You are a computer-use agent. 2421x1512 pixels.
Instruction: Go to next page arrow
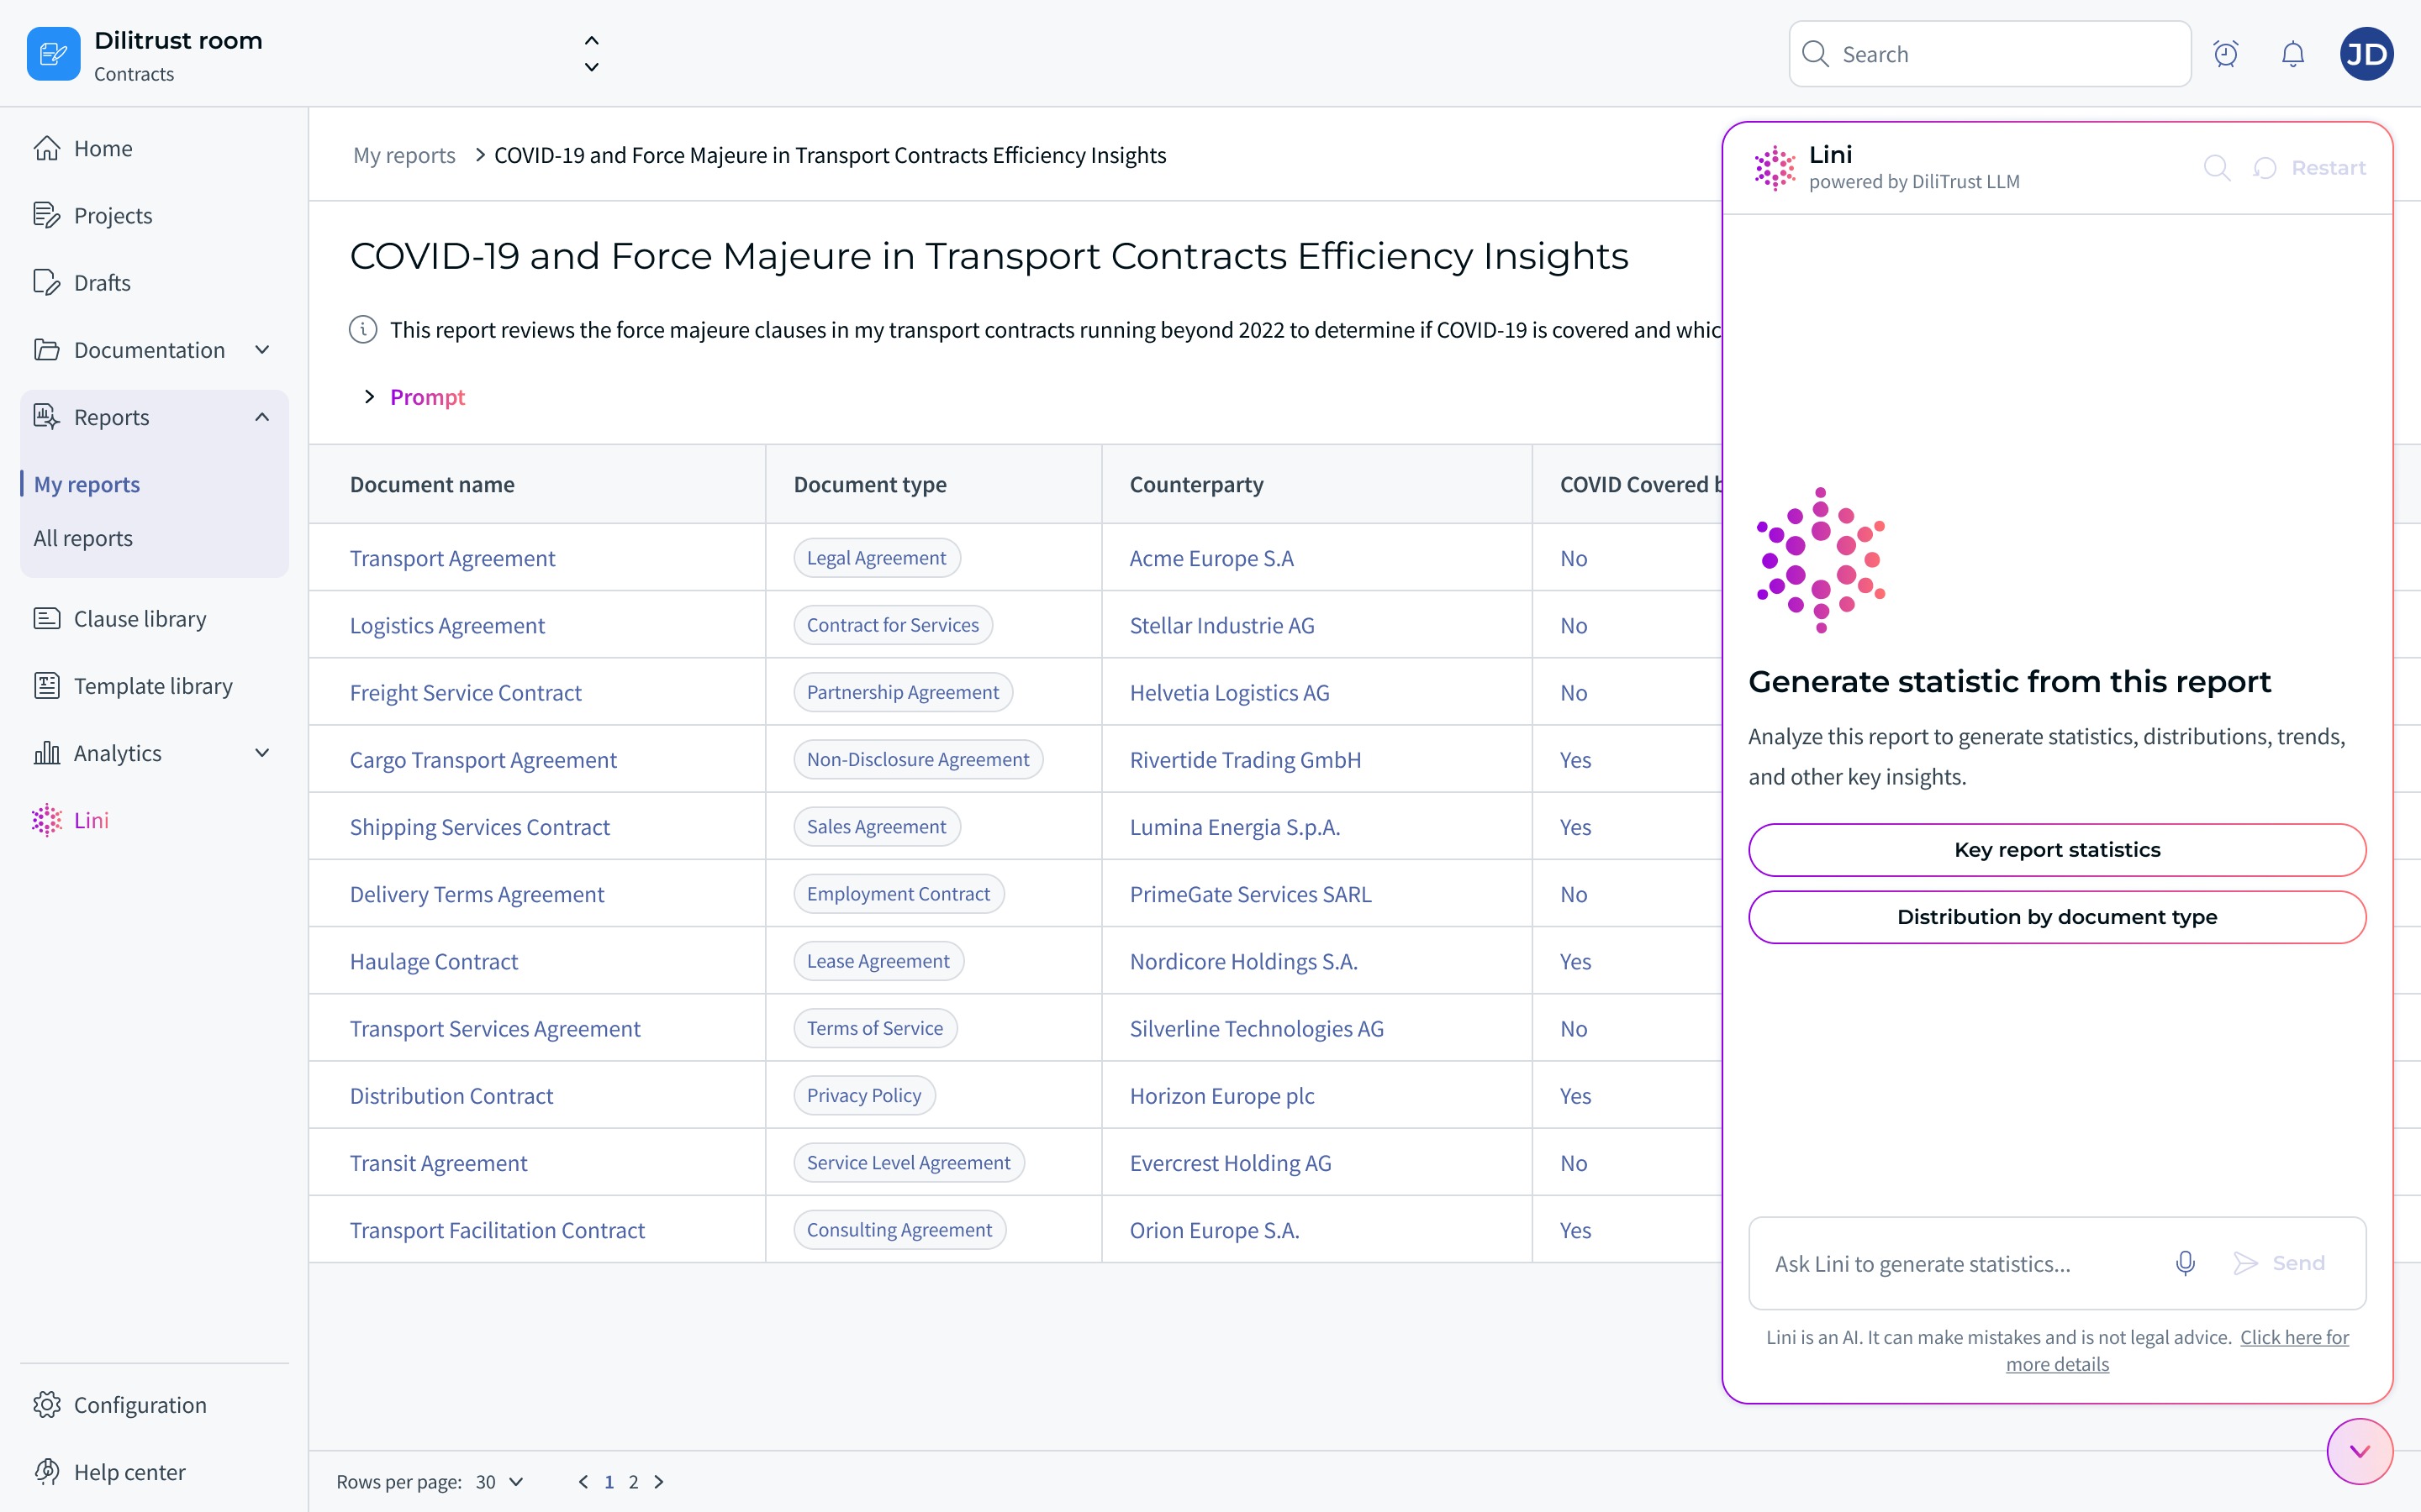click(x=658, y=1481)
